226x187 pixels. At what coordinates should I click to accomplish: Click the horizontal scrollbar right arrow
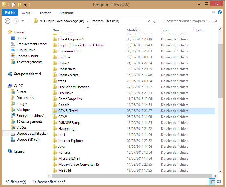coord(216,176)
